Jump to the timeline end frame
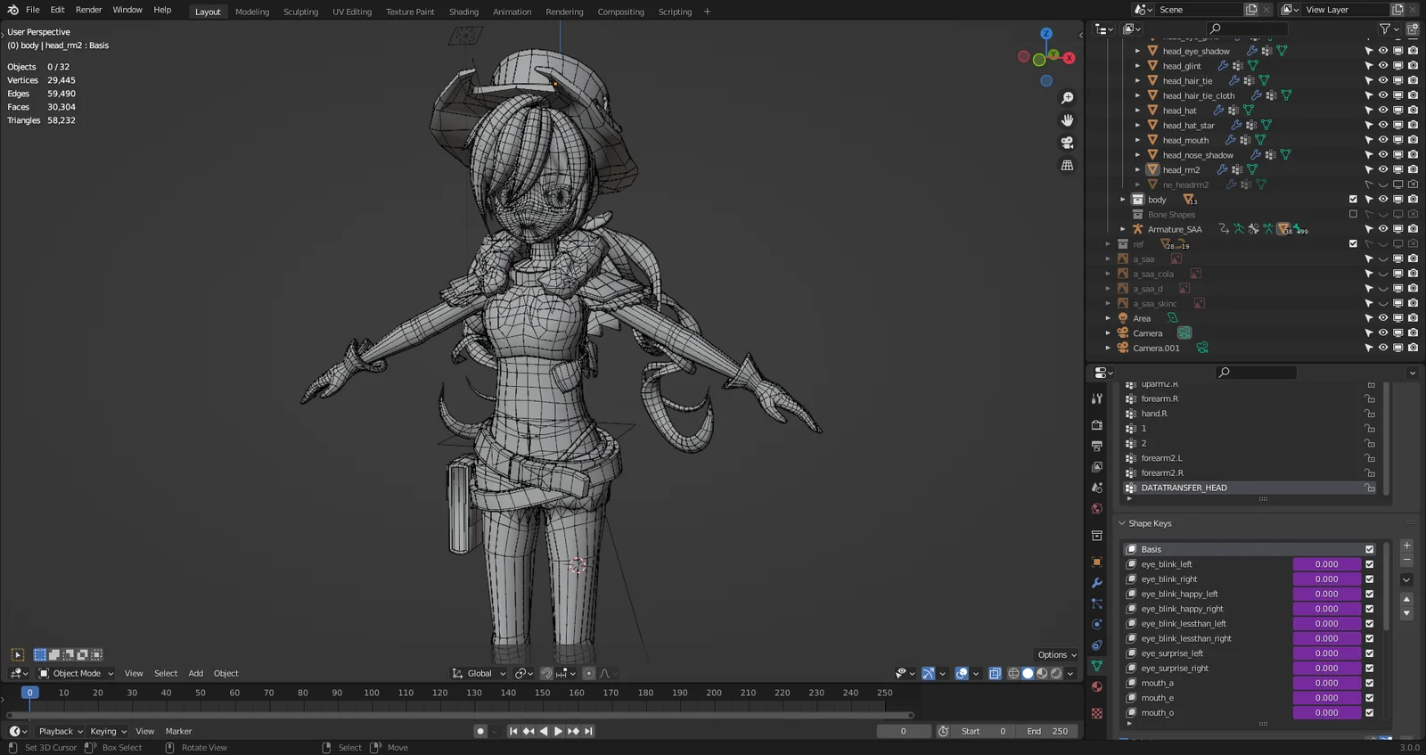The image size is (1426, 755). (x=588, y=731)
